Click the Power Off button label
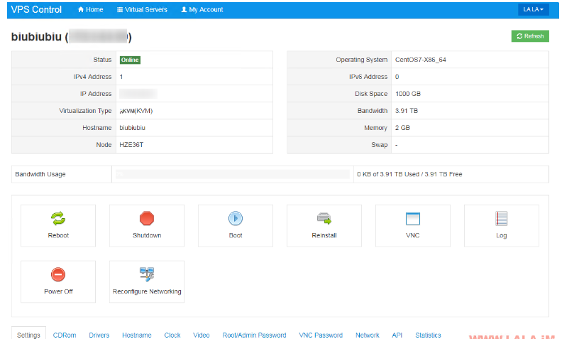 coord(58,291)
